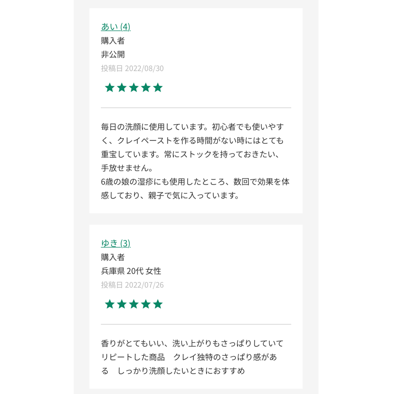The image size is (394, 394).
Task: Click first star in ゆき's rating
Action: pyautogui.click(x=110, y=304)
